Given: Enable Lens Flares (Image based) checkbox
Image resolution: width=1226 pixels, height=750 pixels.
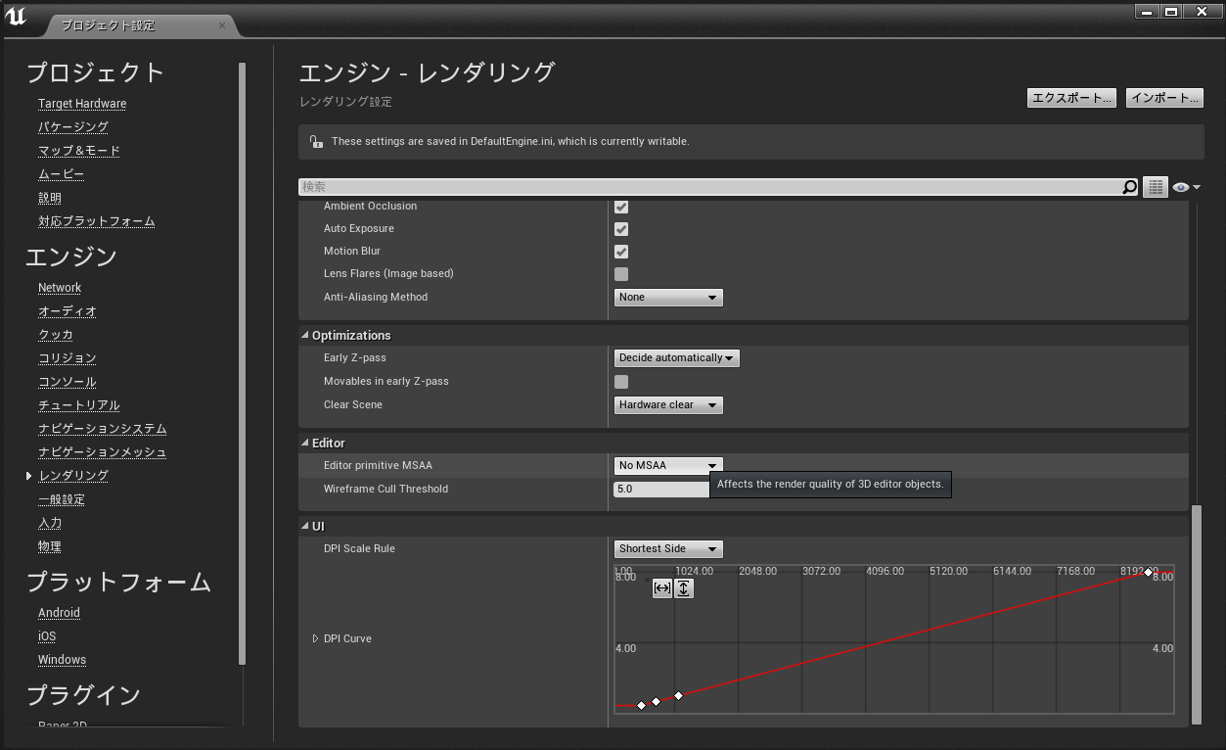Looking at the screenshot, I should pos(621,274).
